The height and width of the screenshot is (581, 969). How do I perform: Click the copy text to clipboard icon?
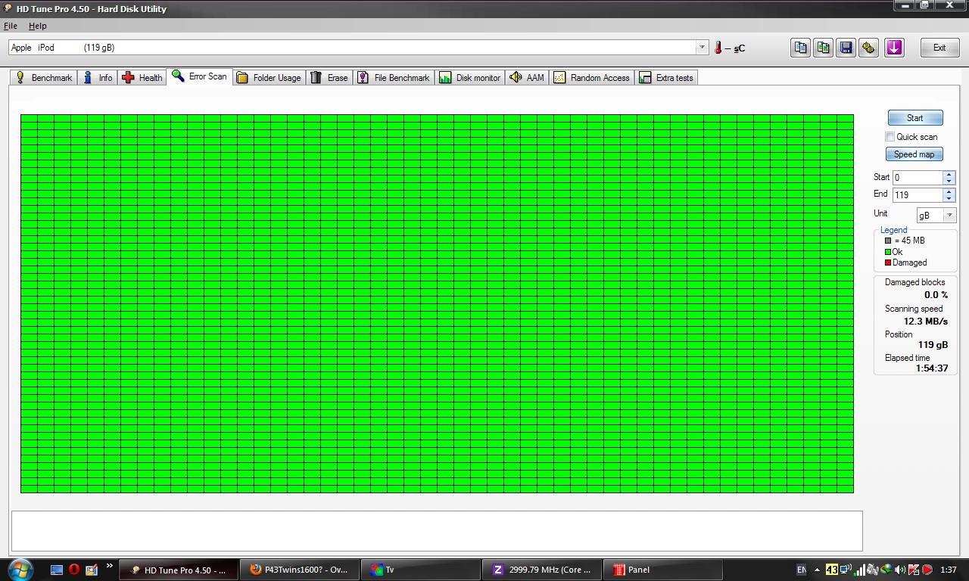[800, 48]
